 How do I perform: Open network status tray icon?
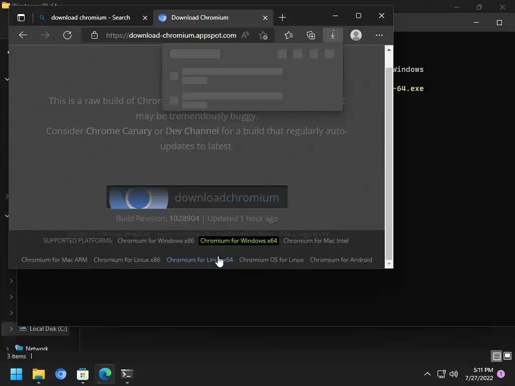(x=442, y=374)
